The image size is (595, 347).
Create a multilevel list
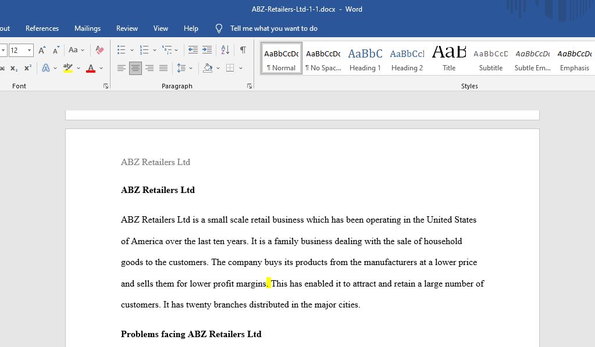[x=166, y=49]
